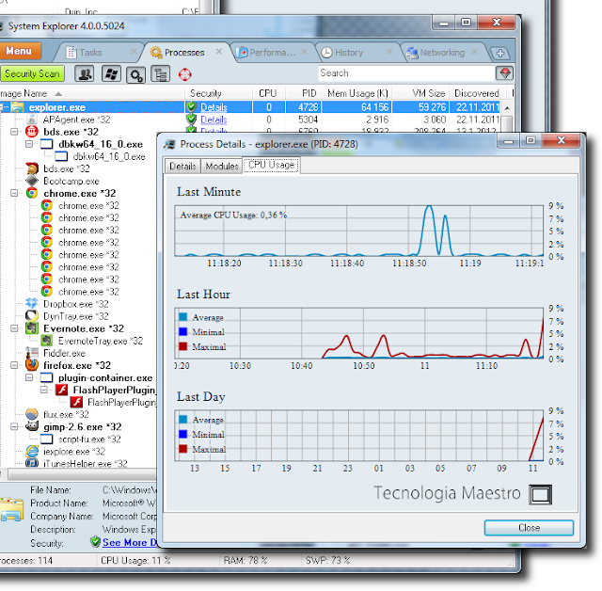This screenshot has width=602, height=591.
Task: Open the Performance tab
Action: [272, 53]
